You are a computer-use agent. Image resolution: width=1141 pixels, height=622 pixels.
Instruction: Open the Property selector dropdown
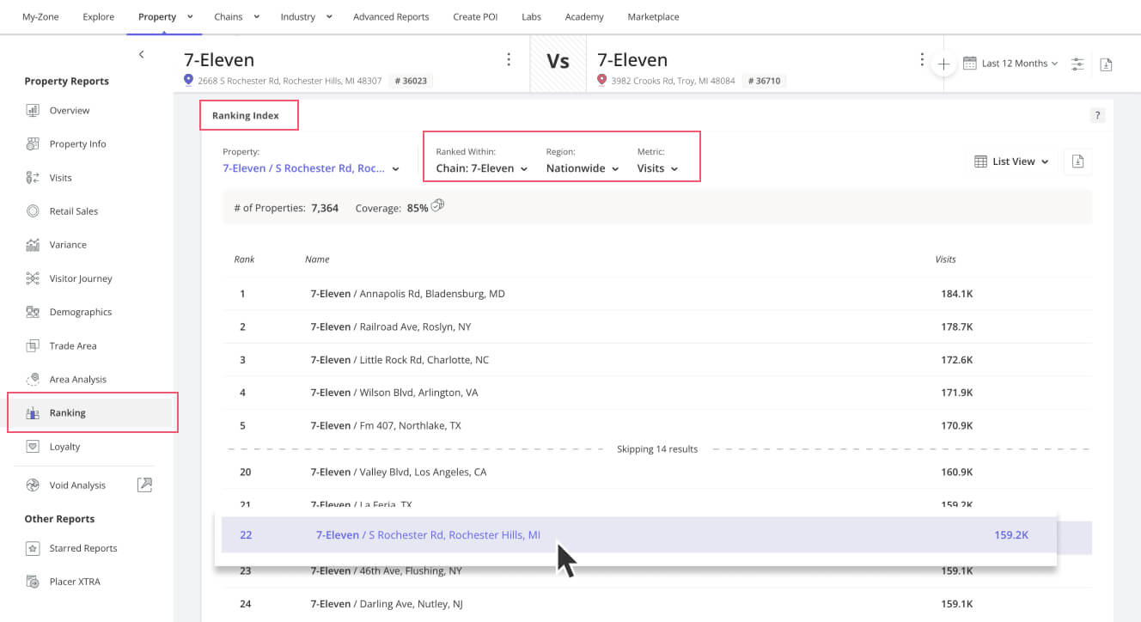pyautogui.click(x=311, y=168)
